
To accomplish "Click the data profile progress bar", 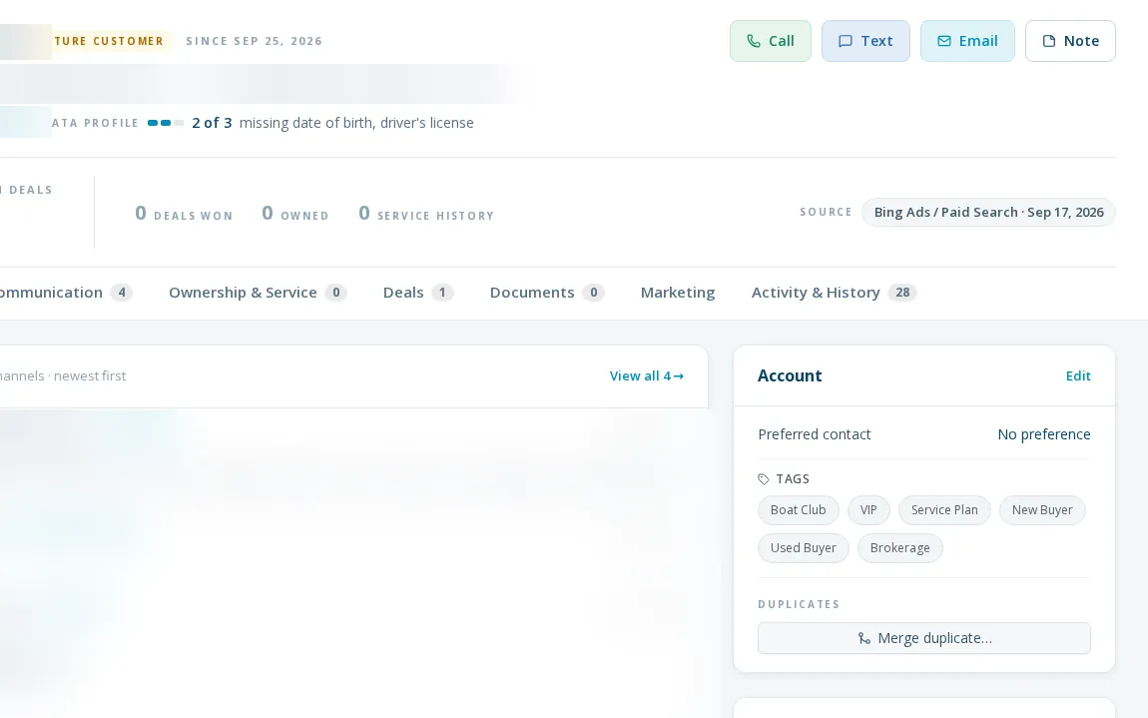I will pyautogui.click(x=166, y=123).
